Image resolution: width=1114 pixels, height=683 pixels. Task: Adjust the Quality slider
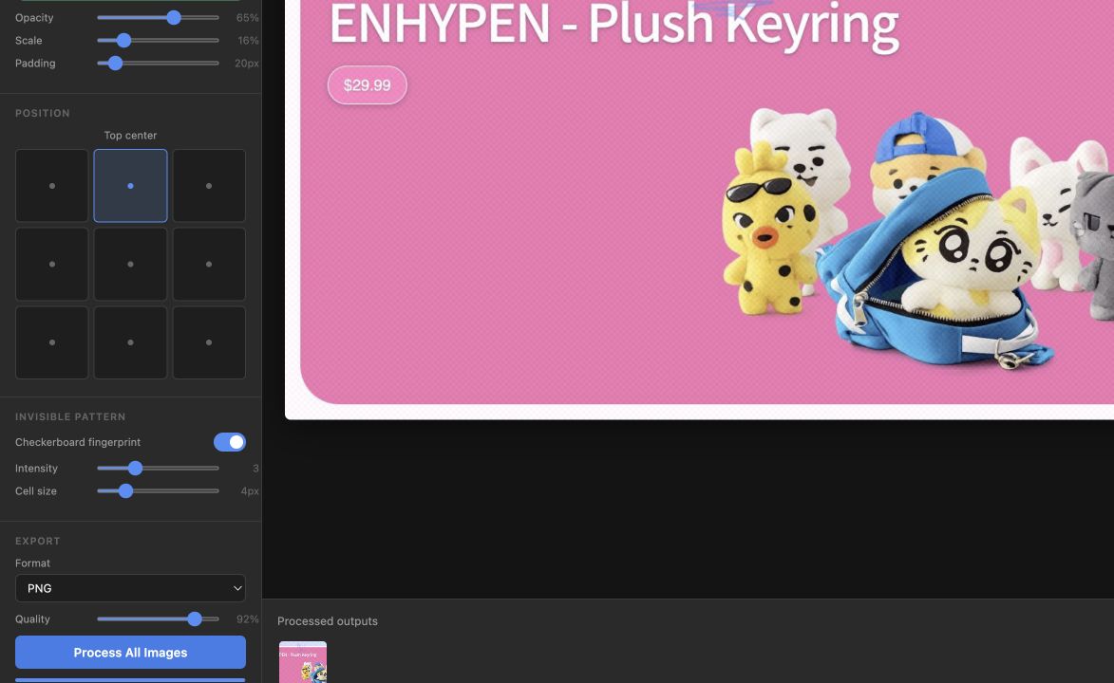click(158, 619)
